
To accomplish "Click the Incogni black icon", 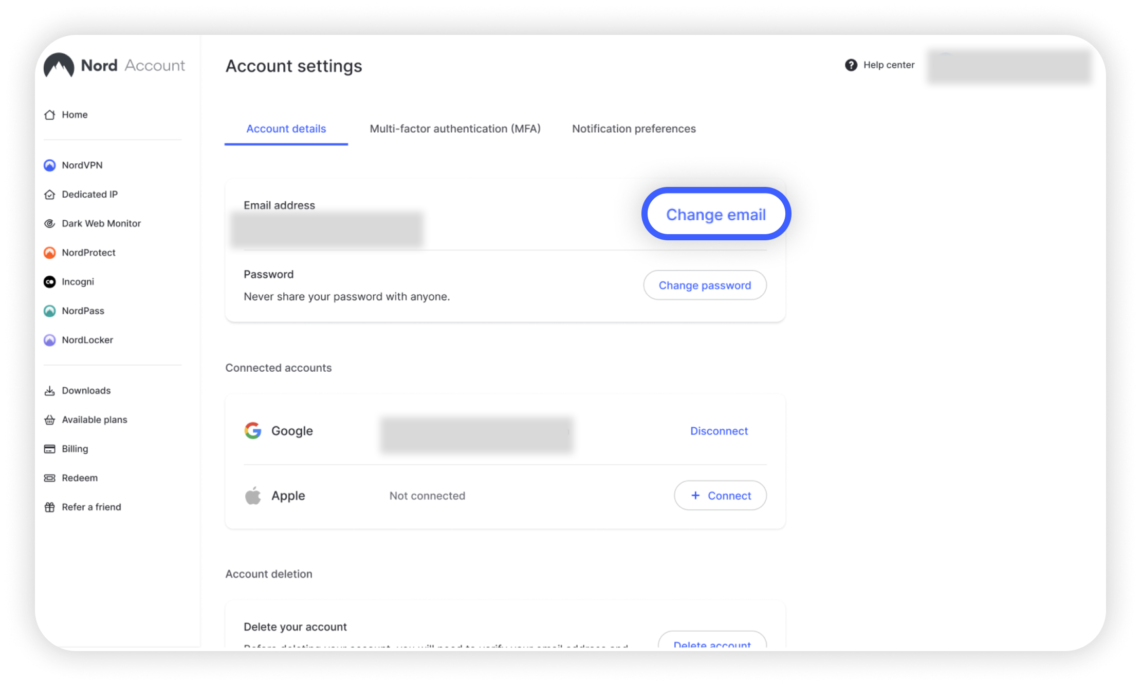I will click(x=50, y=282).
